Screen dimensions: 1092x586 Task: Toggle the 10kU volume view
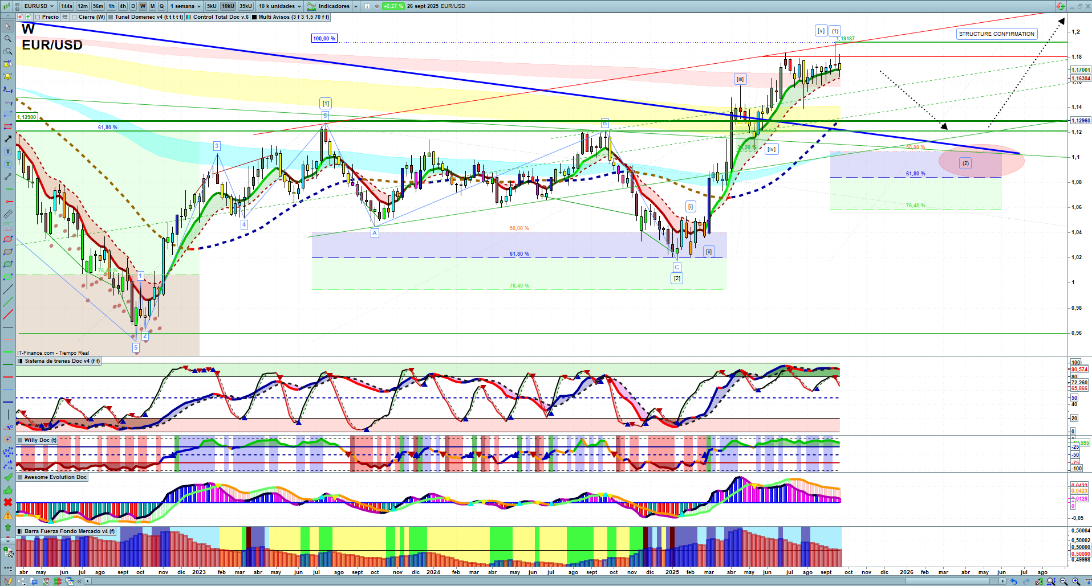click(228, 6)
